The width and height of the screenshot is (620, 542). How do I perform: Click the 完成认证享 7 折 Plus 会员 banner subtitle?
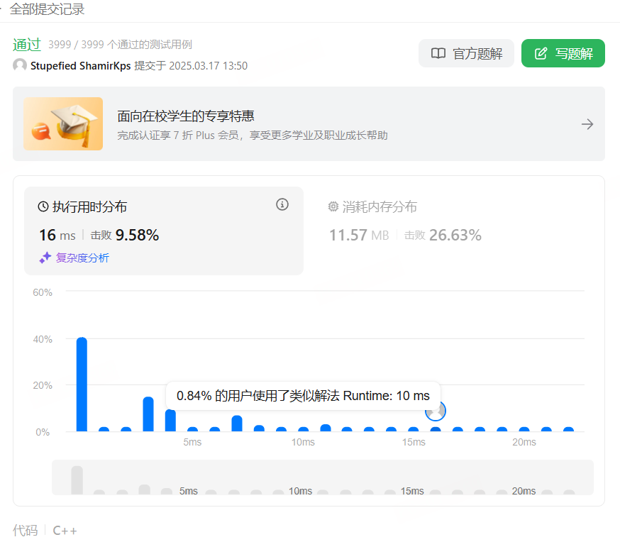[253, 135]
